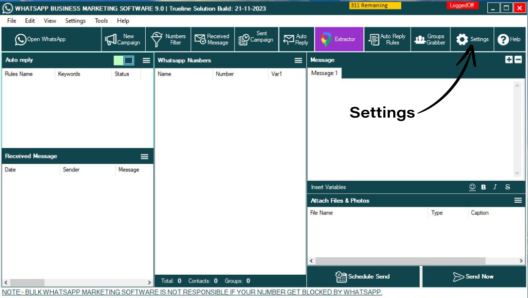
Task: Open the Numbers Filter tool
Action: [169, 39]
